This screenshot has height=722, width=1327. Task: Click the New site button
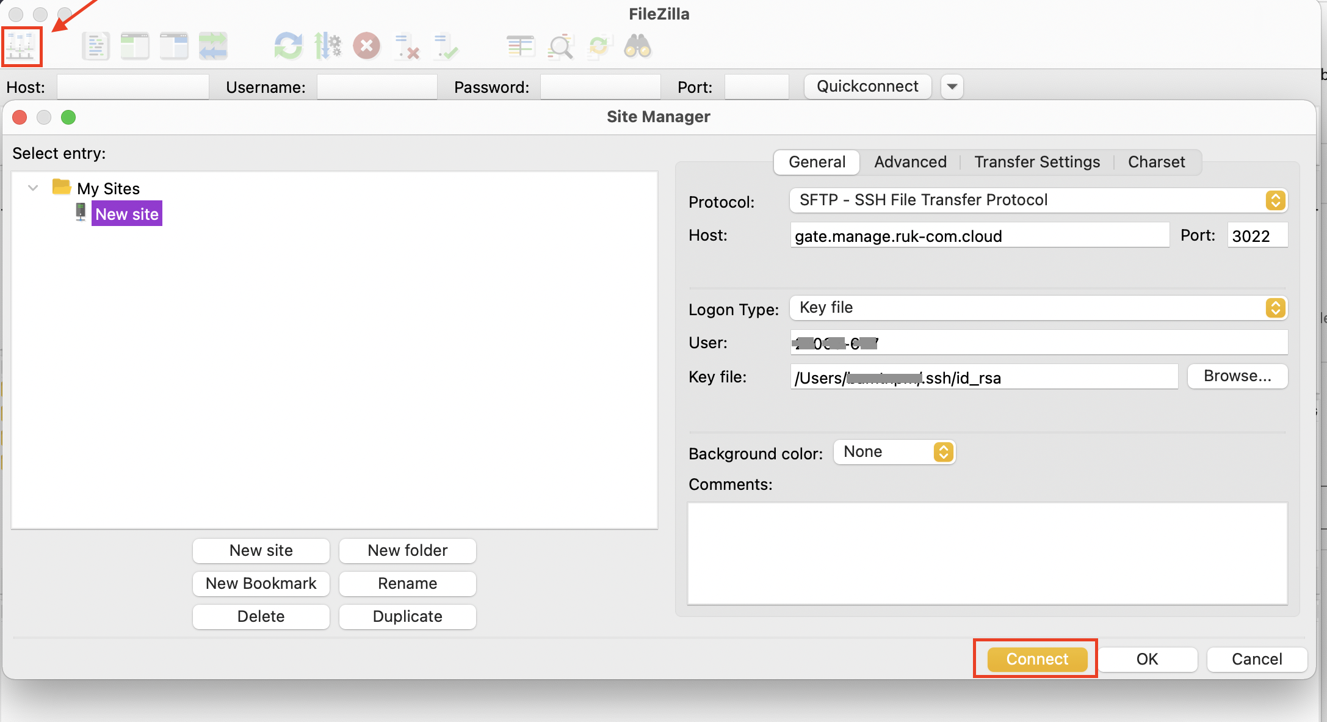pos(261,550)
